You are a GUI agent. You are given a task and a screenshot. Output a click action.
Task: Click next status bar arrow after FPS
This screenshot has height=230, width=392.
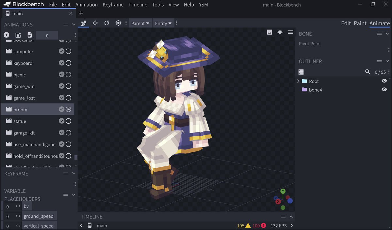tap(292, 225)
